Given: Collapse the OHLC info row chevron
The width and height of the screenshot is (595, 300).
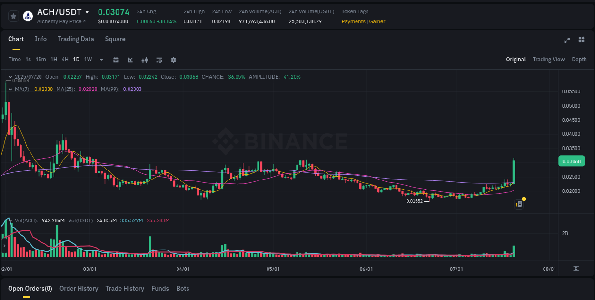Looking at the screenshot, I should coord(10,77).
